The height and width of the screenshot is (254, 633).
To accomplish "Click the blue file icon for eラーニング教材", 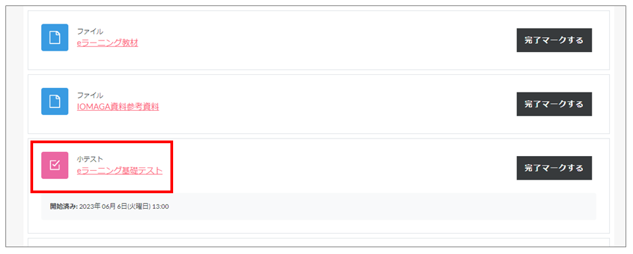I will [x=55, y=38].
